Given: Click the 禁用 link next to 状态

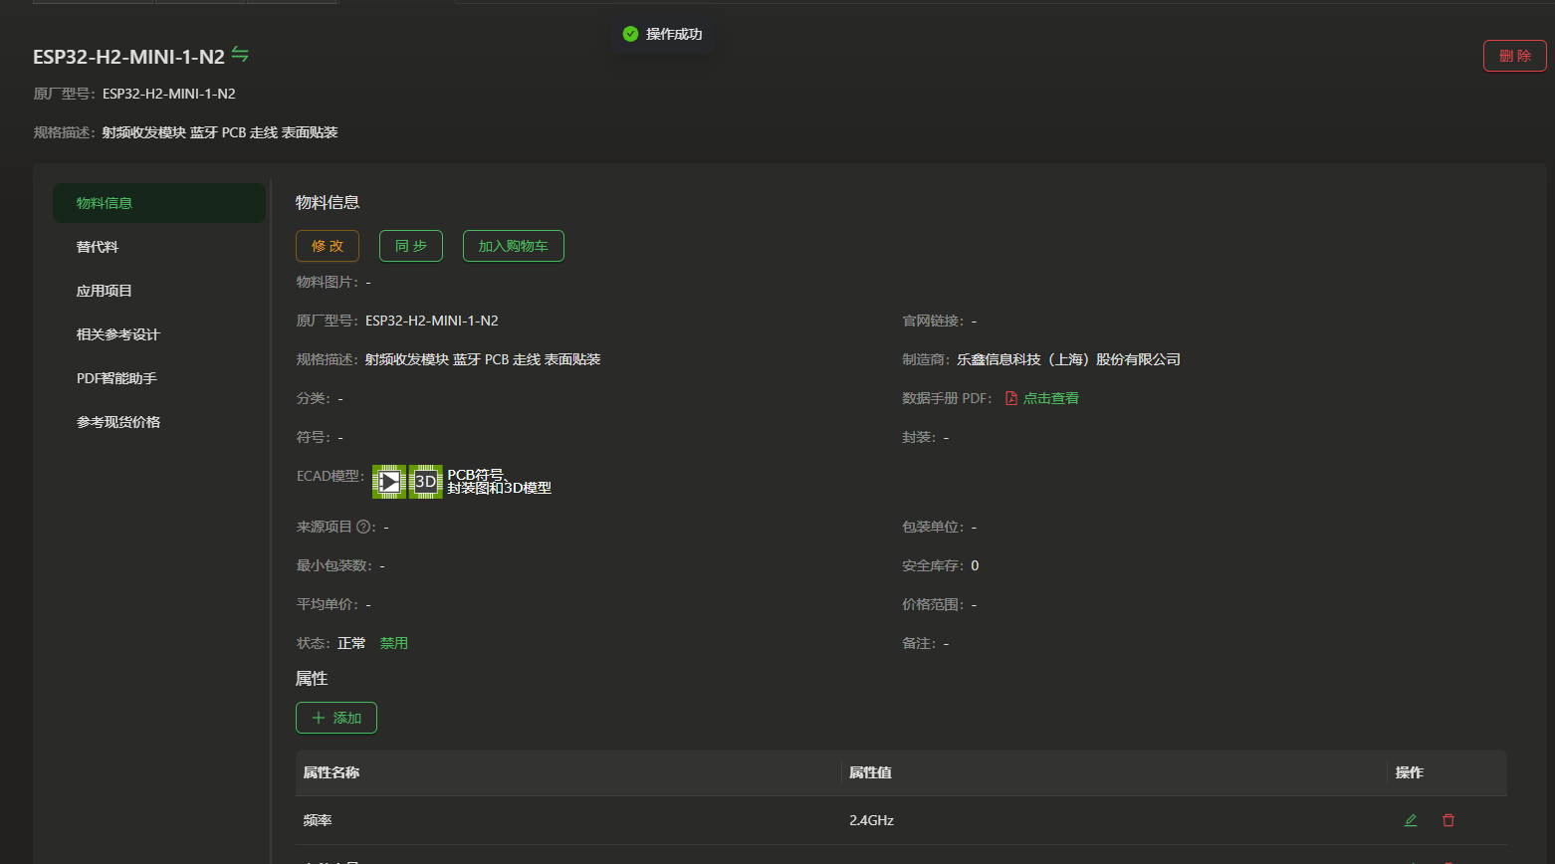Looking at the screenshot, I should click(394, 643).
